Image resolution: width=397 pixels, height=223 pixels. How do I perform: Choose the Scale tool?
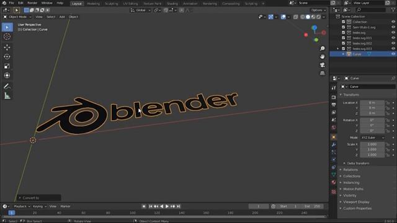click(x=7, y=66)
